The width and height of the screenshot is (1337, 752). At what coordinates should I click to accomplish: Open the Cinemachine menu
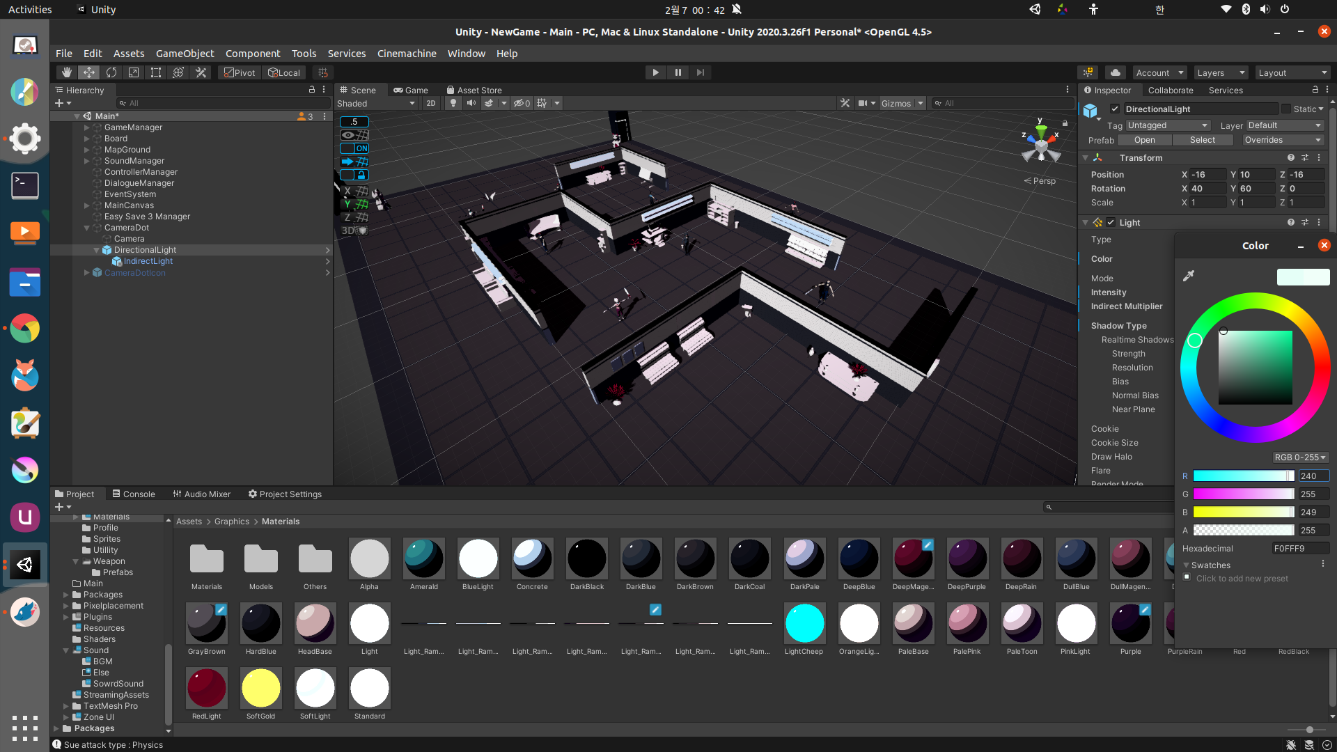pos(407,54)
